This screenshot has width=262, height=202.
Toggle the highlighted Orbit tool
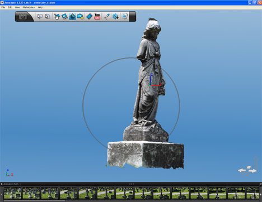pos(72,16)
